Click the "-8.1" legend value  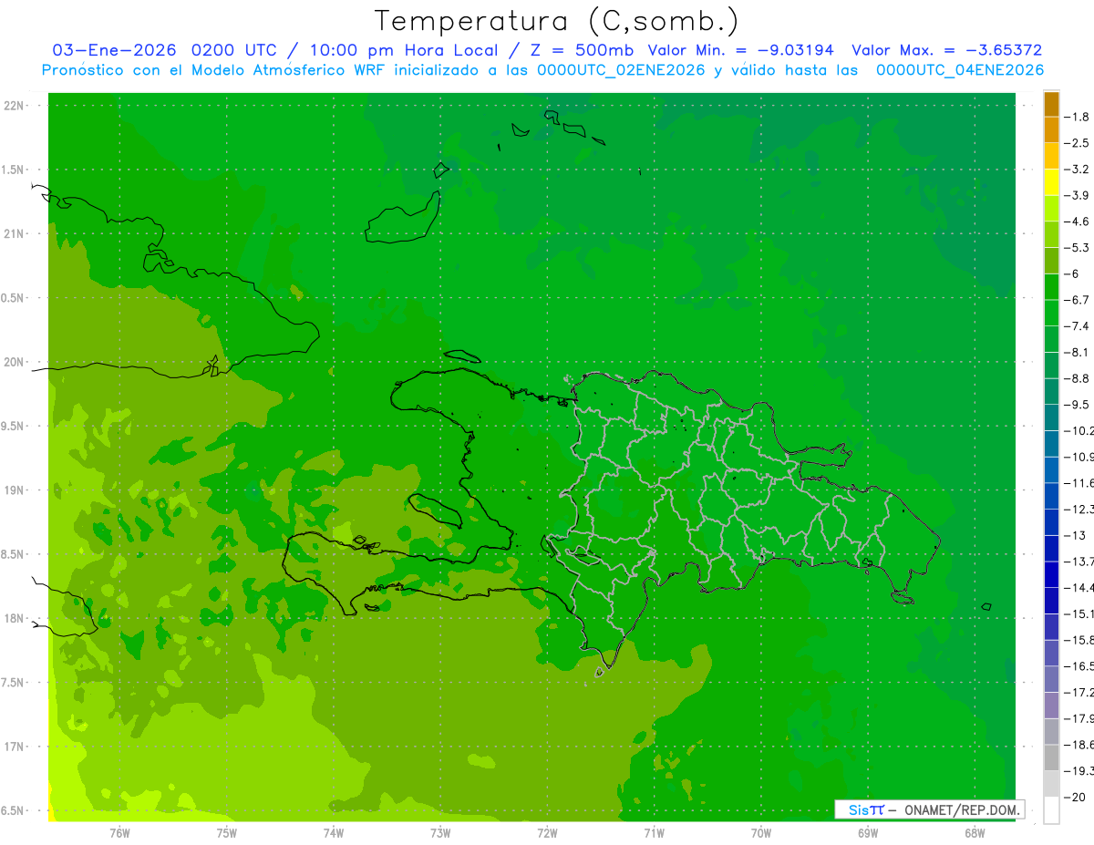click(1079, 352)
